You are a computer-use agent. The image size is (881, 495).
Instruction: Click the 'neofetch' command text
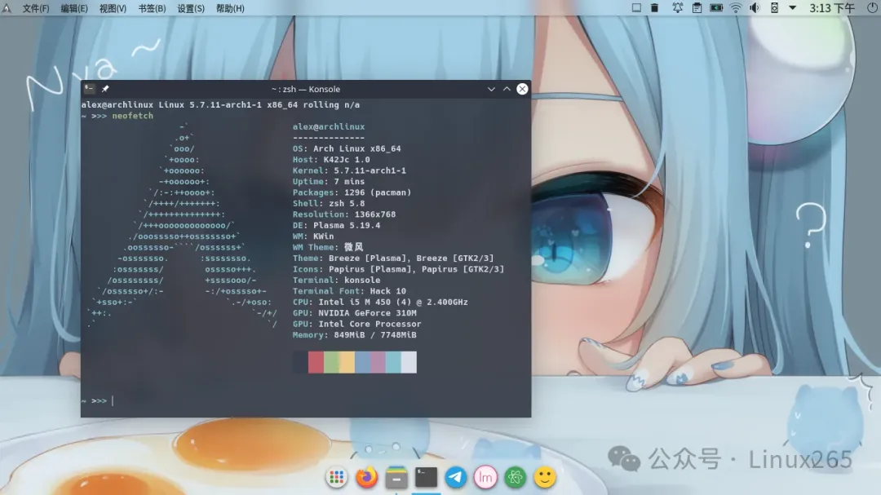133,116
